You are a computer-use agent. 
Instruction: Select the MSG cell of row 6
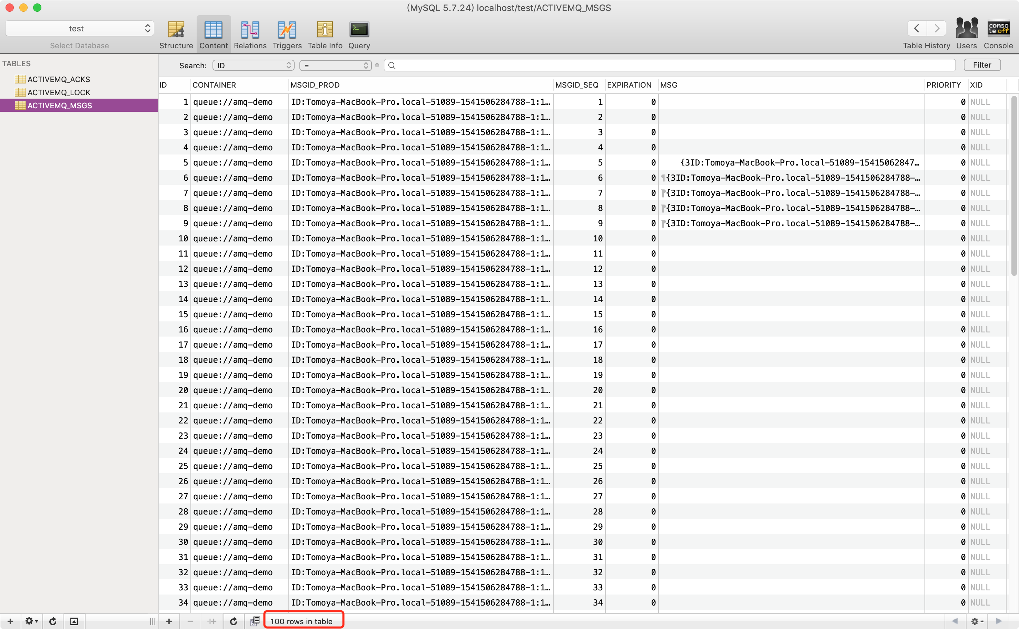click(x=791, y=178)
